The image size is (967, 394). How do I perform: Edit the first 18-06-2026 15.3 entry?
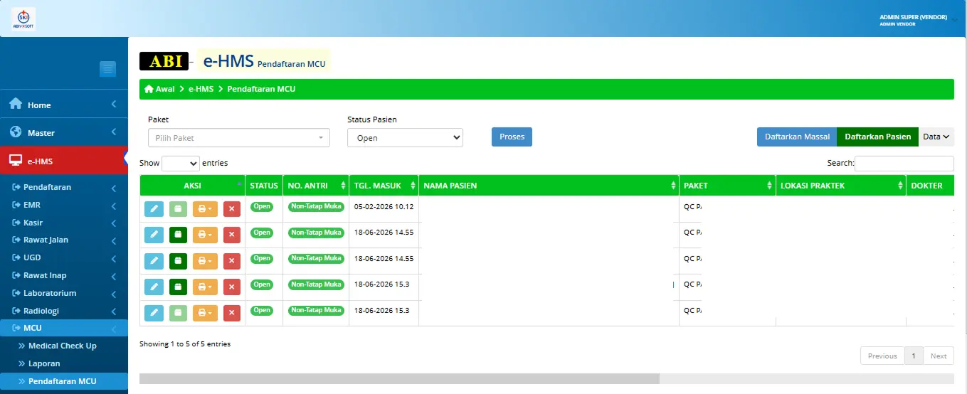154,287
